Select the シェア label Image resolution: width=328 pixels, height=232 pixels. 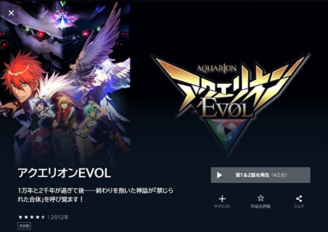299,206
